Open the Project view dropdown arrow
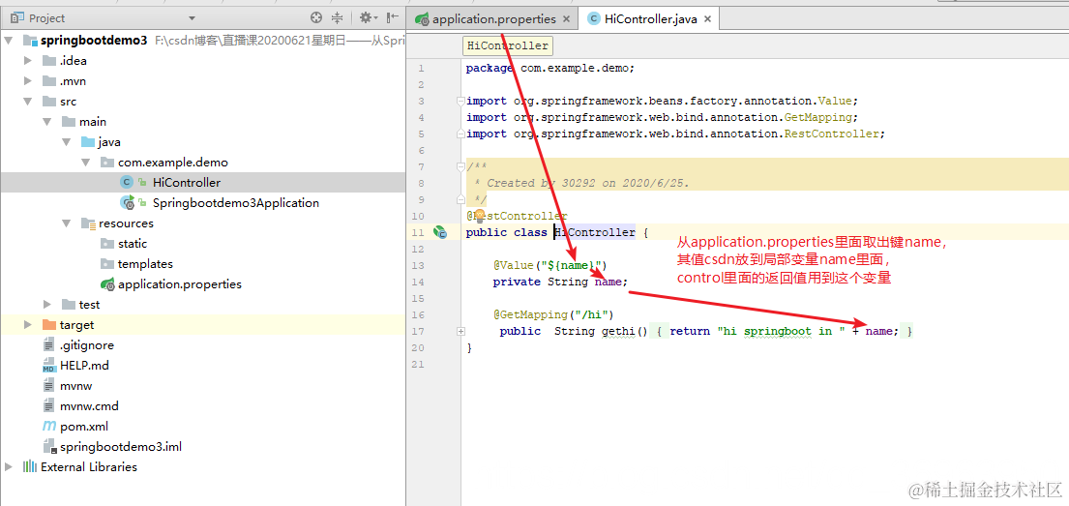 point(192,18)
